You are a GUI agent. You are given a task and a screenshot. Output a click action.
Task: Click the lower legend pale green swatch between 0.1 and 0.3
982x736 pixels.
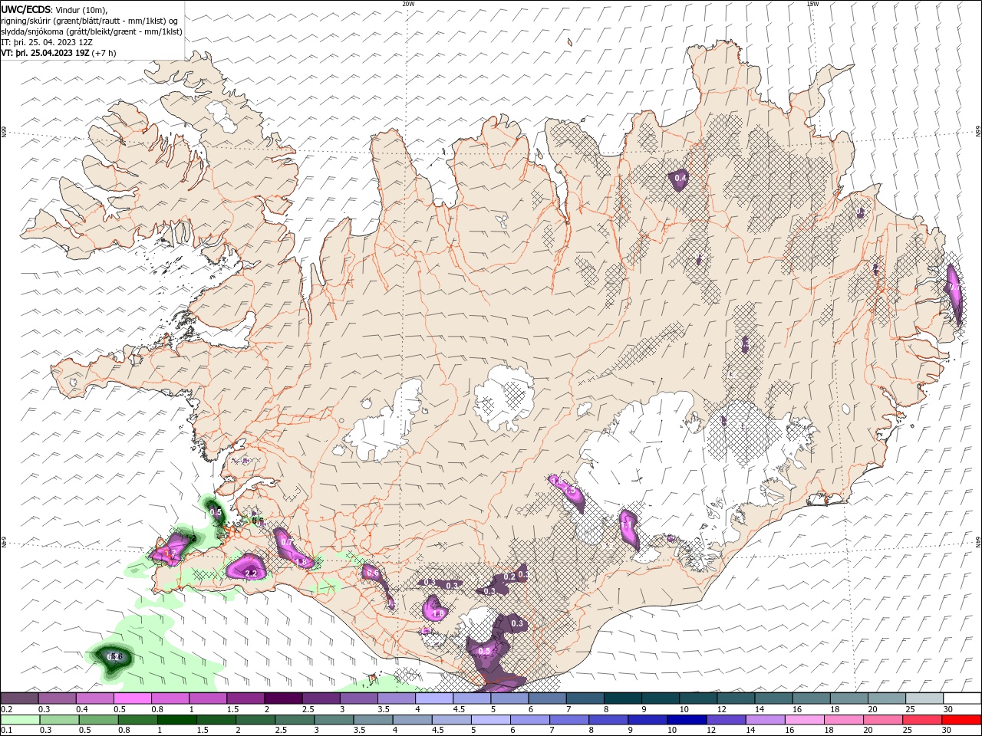pos(20,720)
